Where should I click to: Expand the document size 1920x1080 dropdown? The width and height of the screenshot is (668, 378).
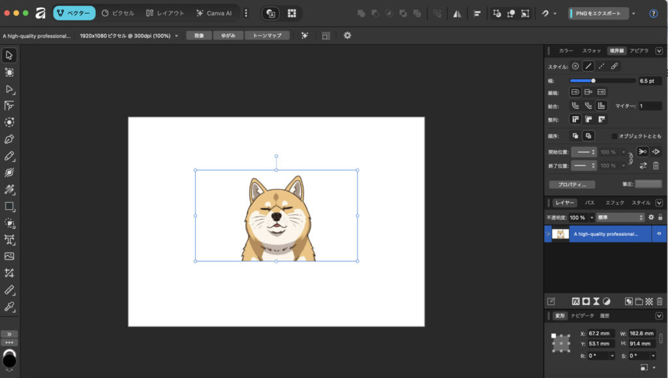(x=176, y=36)
